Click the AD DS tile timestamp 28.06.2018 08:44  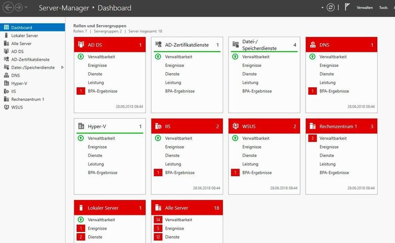click(129, 107)
